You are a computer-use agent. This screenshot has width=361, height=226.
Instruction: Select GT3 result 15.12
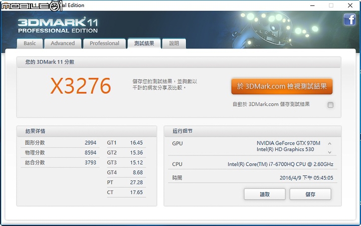(136, 162)
